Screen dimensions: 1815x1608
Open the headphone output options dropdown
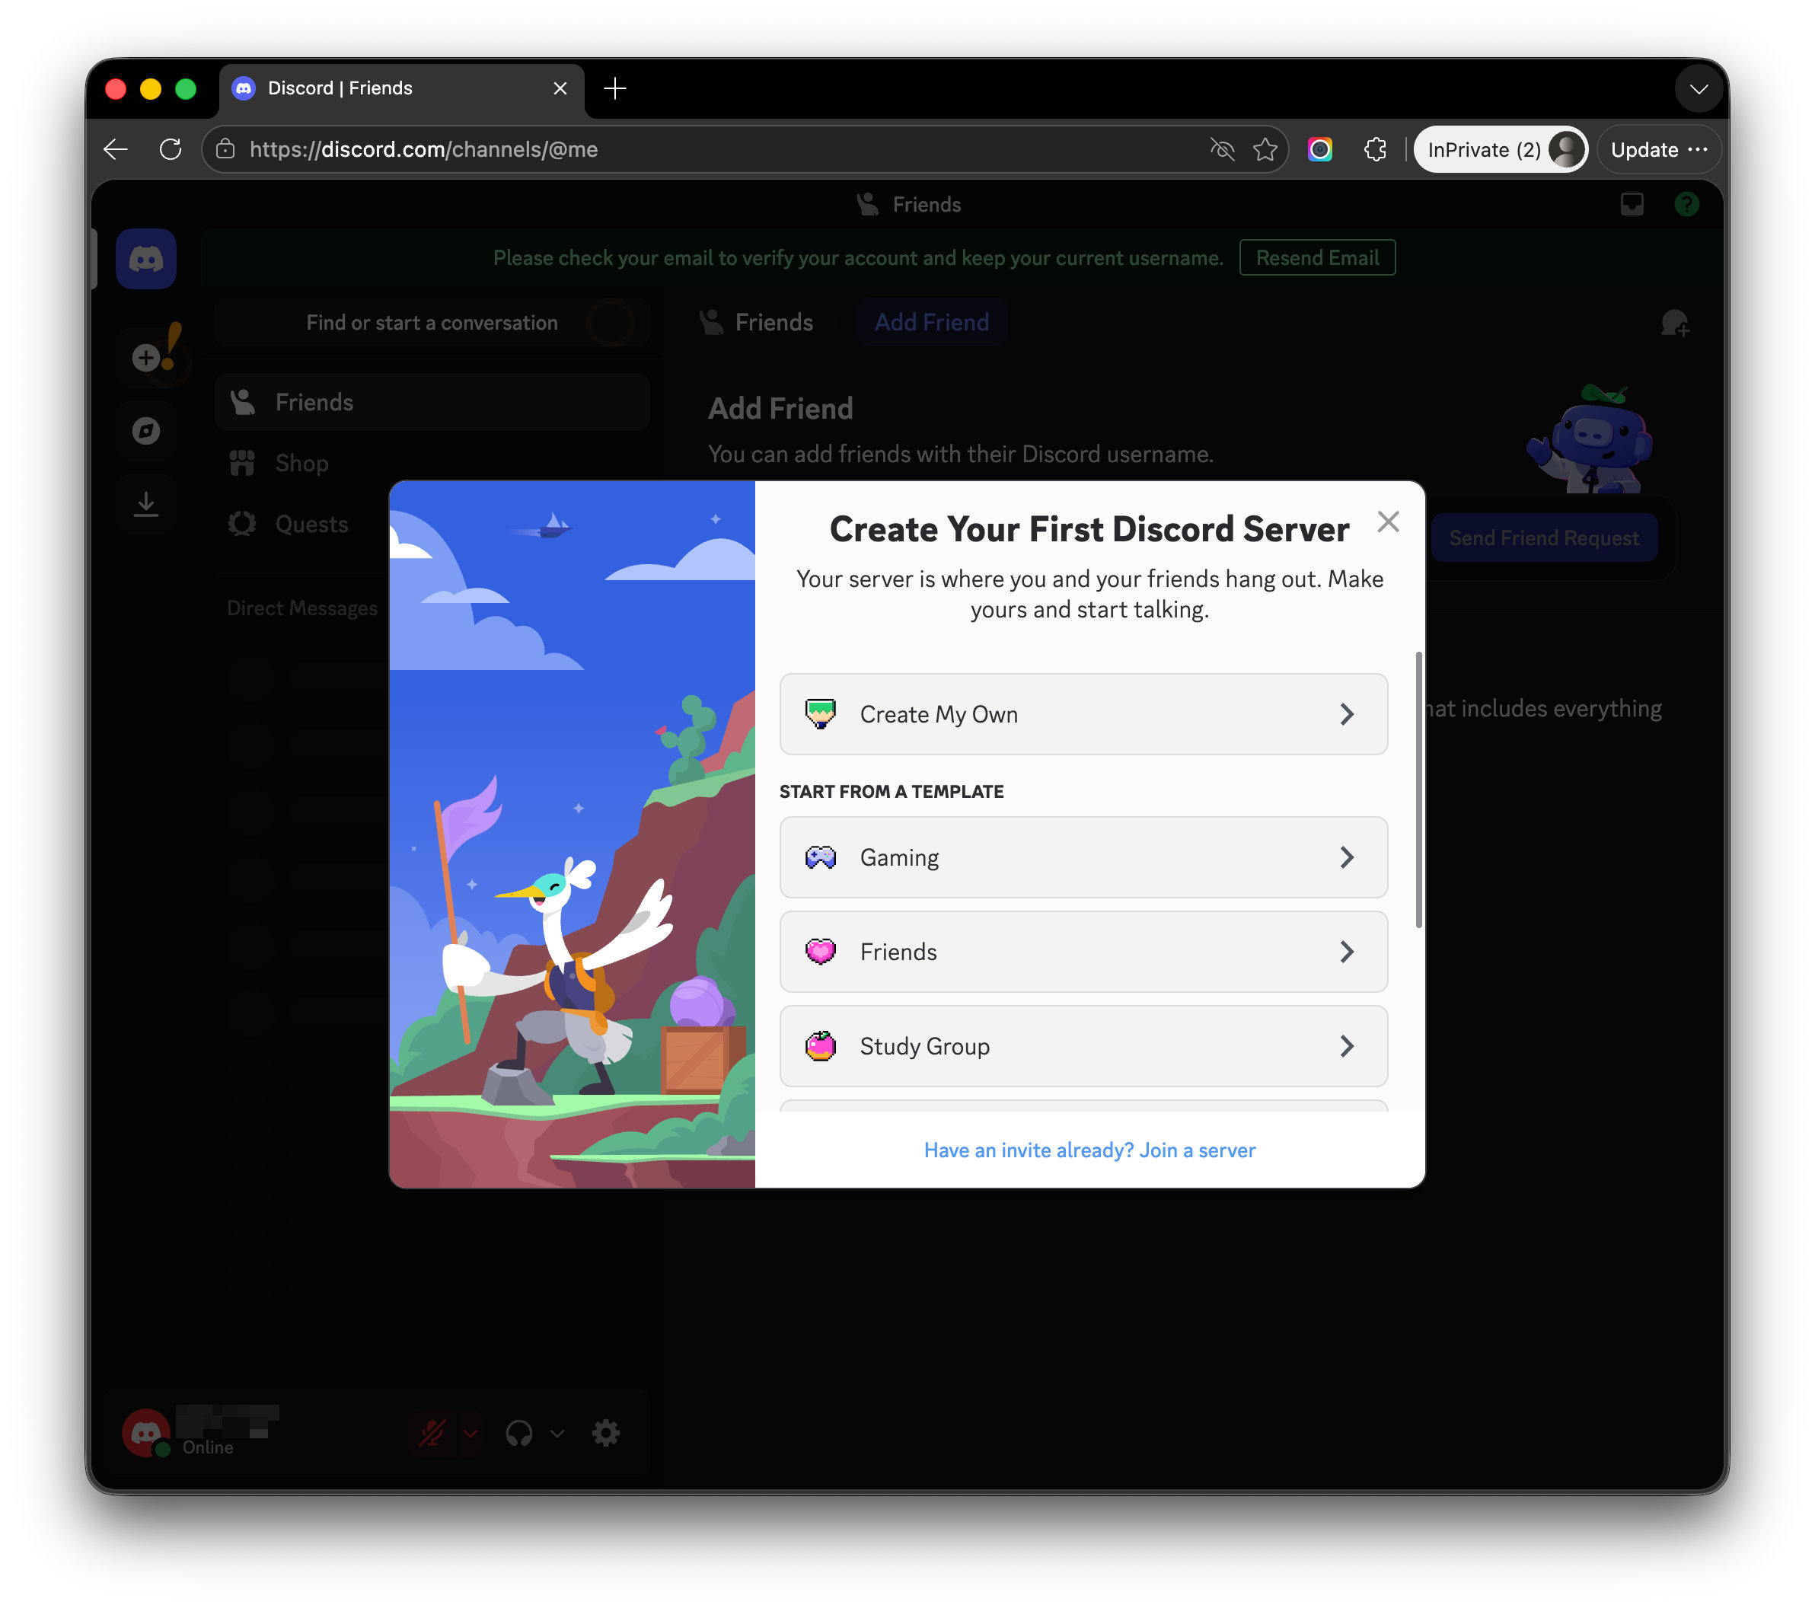click(557, 1432)
